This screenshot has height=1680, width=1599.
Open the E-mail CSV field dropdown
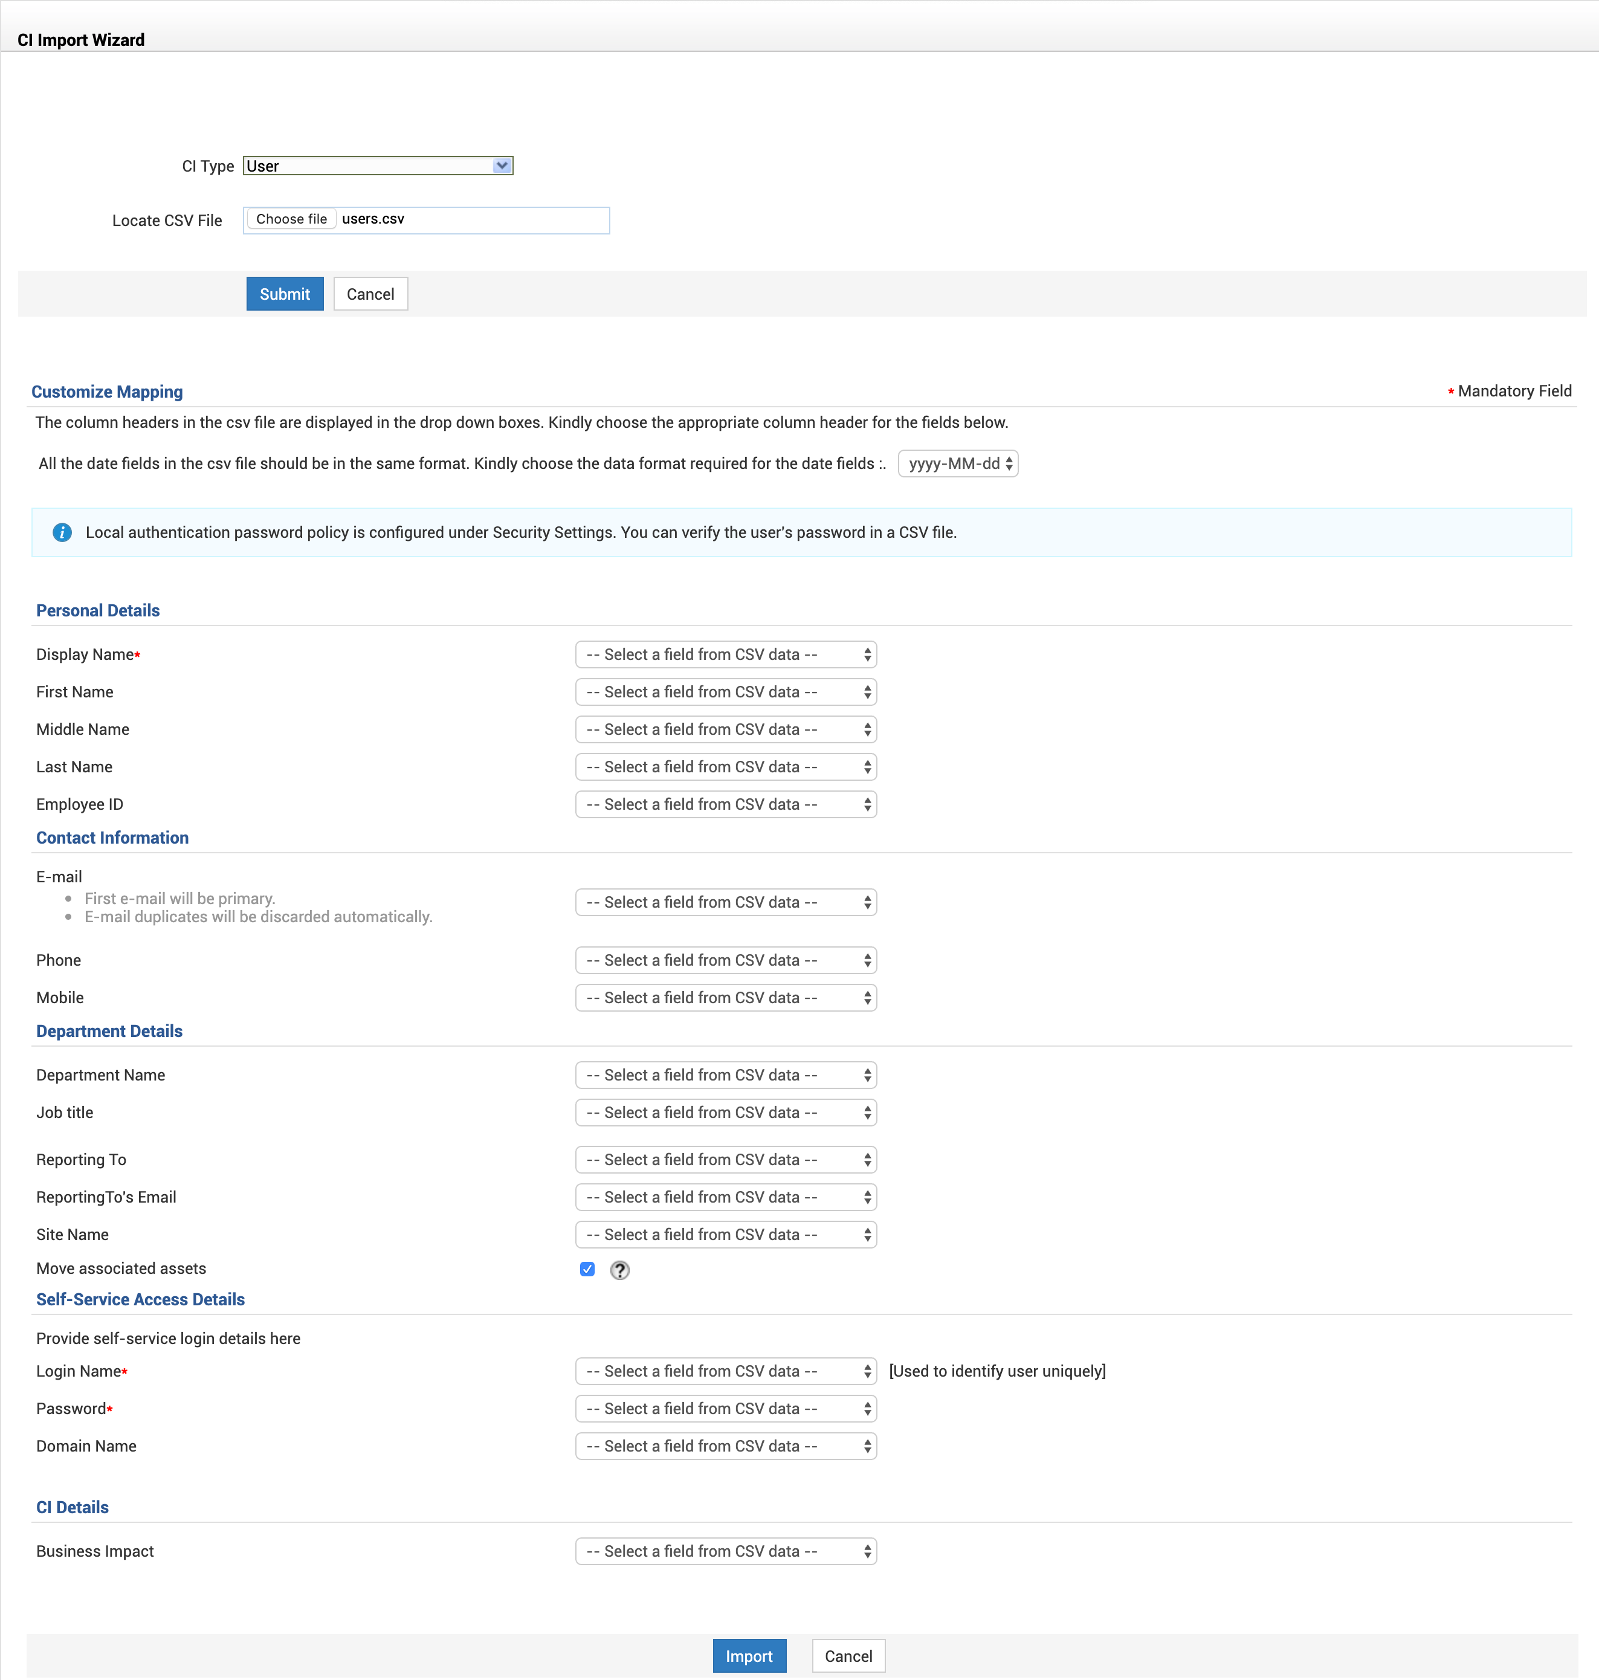(x=725, y=902)
